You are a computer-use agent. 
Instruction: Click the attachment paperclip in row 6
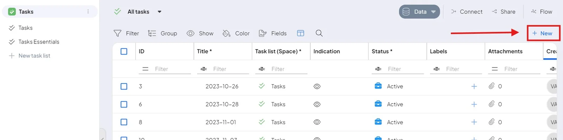point(492,104)
